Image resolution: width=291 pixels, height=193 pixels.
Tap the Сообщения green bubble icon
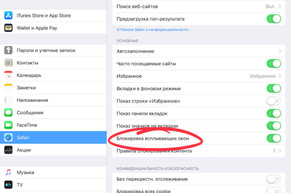point(9,113)
